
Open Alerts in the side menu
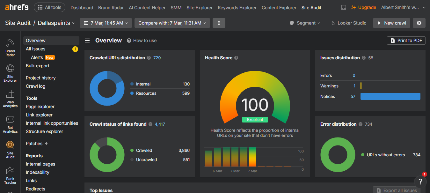(37, 57)
